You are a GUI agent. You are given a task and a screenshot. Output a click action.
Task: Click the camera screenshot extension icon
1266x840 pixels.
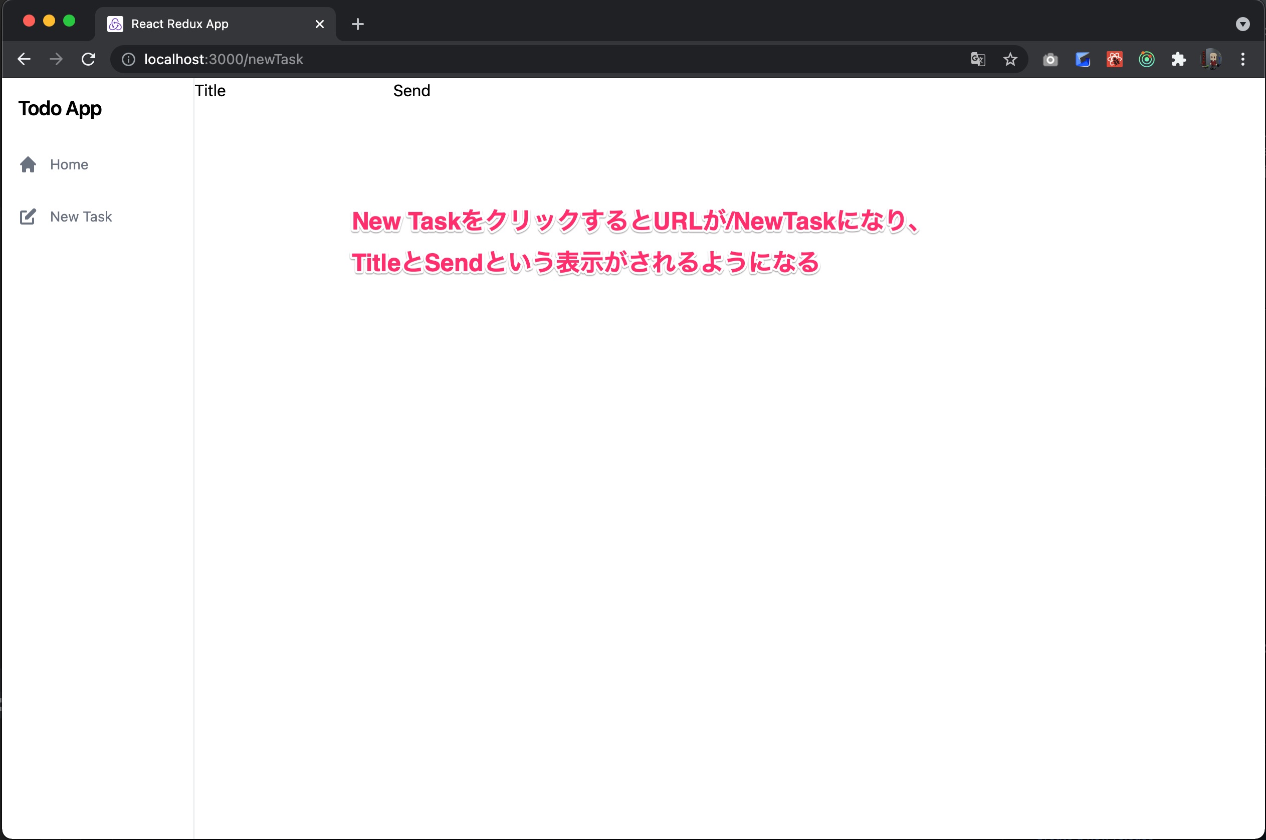[x=1050, y=60]
